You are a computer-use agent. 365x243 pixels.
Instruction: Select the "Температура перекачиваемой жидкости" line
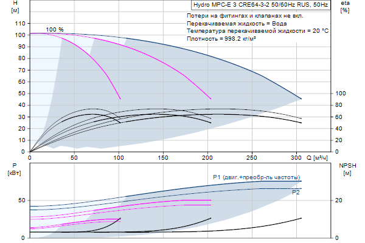[258, 30]
